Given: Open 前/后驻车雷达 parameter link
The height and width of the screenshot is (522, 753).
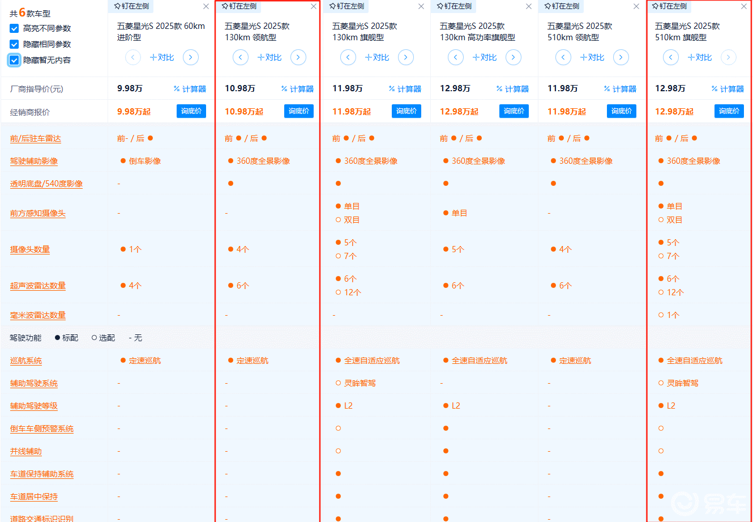Looking at the screenshot, I should click(x=35, y=139).
